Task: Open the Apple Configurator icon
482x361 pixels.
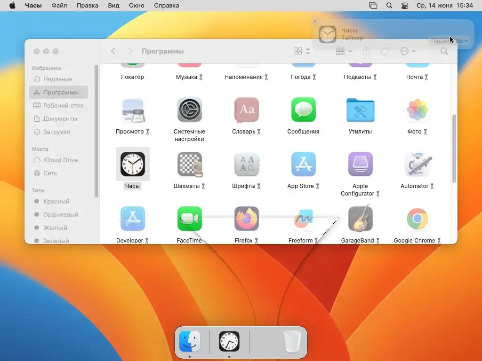Action: coord(360,164)
